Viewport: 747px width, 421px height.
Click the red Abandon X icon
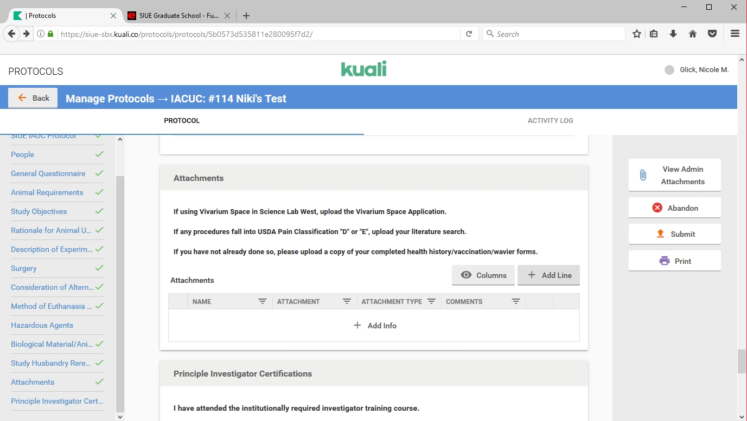[x=657, y=208]
